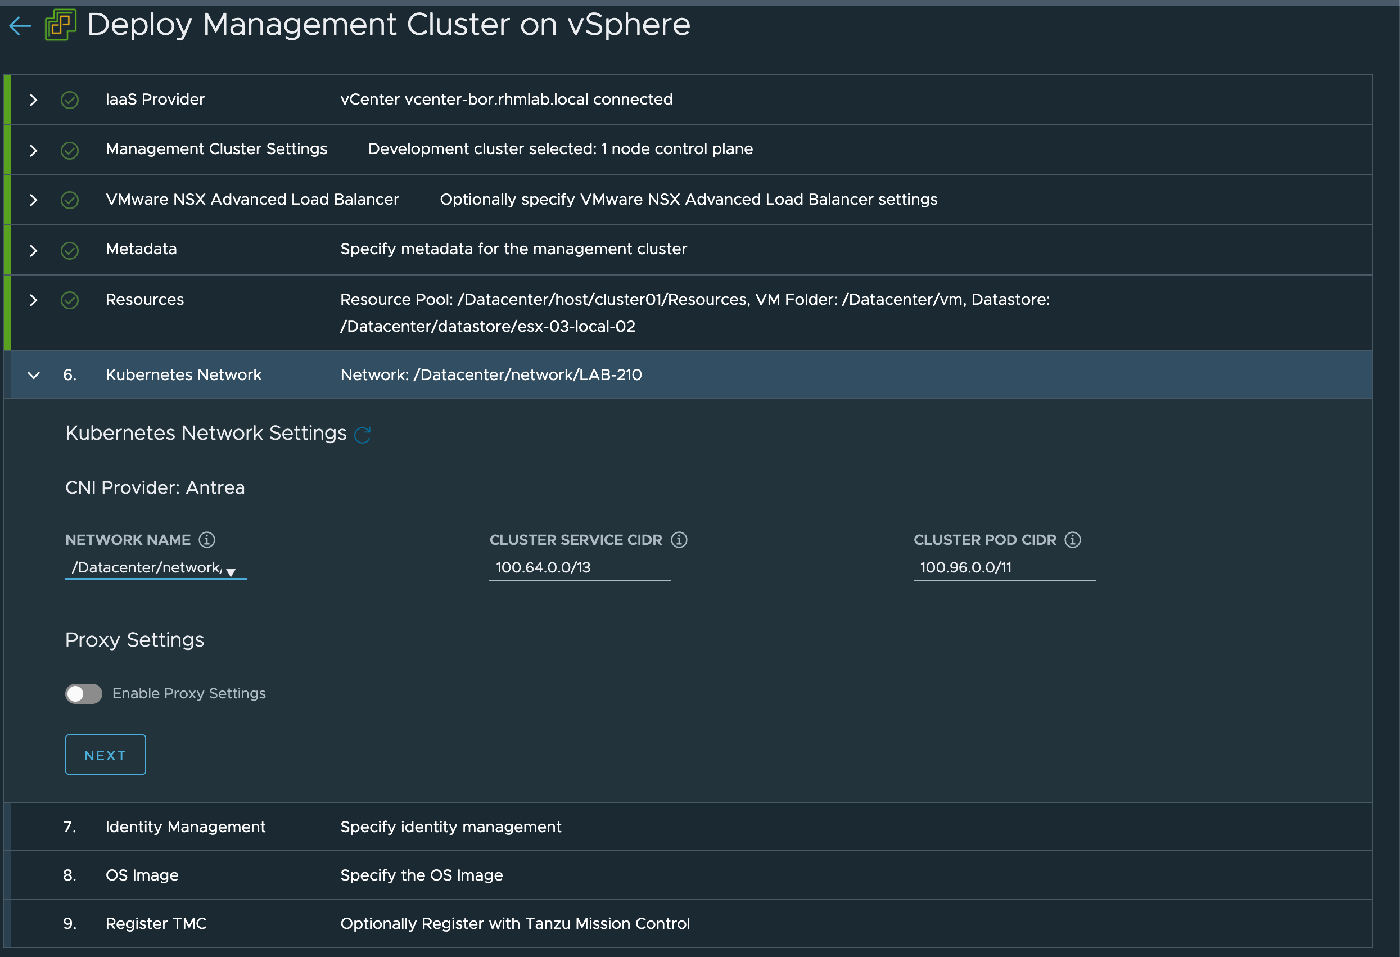Screen dimensions: 1400x957
Task: Open the Identity Management step
Action: (x=185, y=827)
